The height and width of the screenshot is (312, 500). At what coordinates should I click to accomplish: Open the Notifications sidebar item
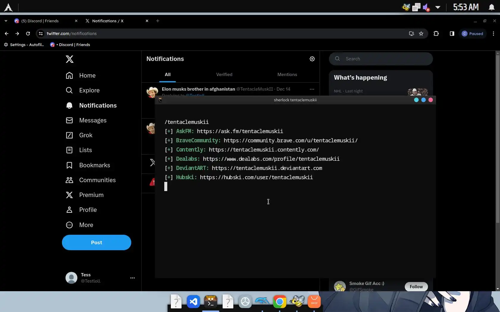point(91,105)
